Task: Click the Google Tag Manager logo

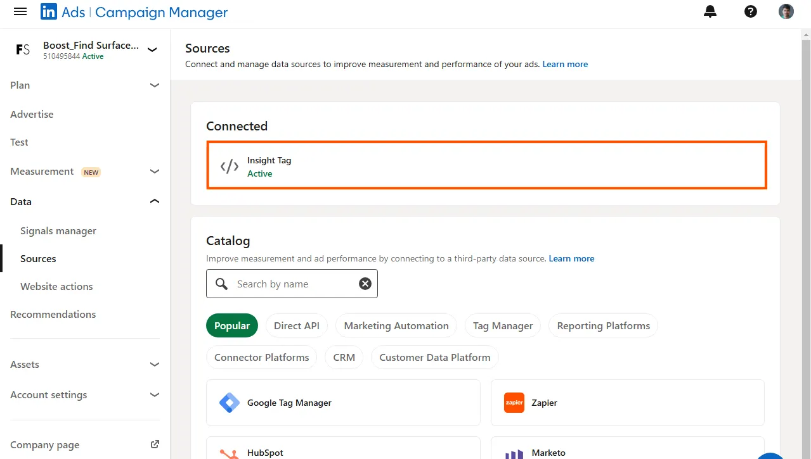Action: coord(229,403)
